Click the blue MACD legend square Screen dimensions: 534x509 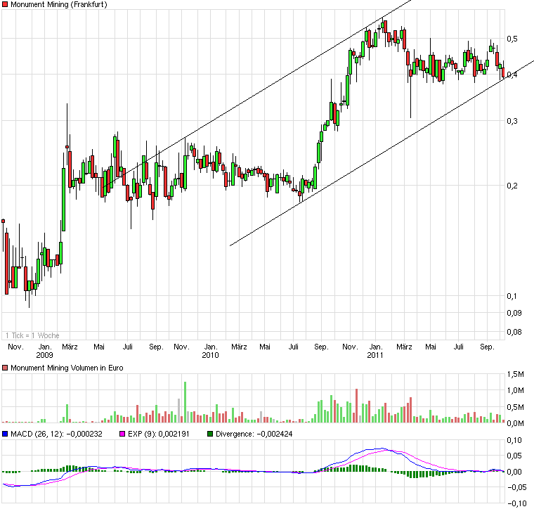click(x=5, y=434)
